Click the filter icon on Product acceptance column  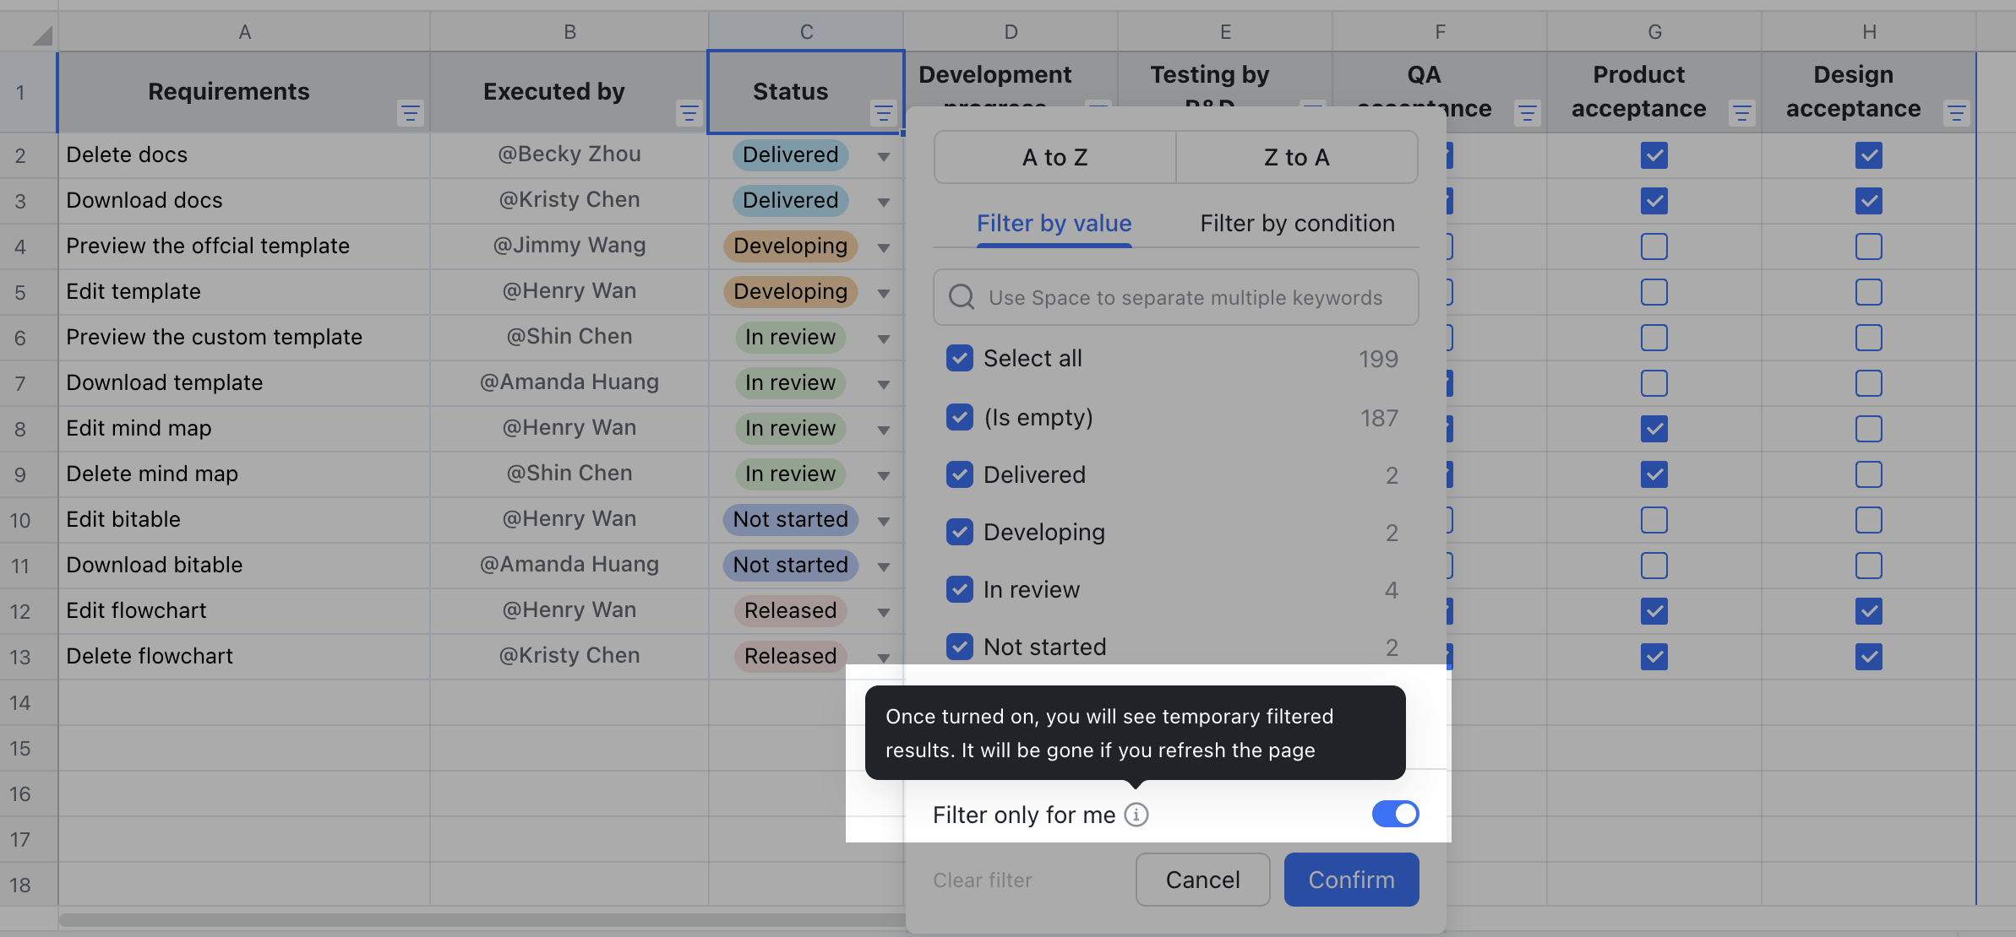click(1741, 113)
